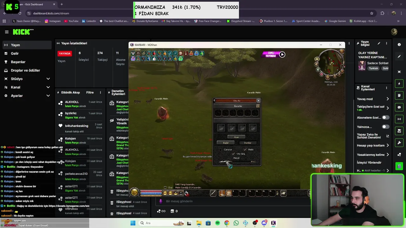Click the capture frame icon in right rail

pos(399,72)
